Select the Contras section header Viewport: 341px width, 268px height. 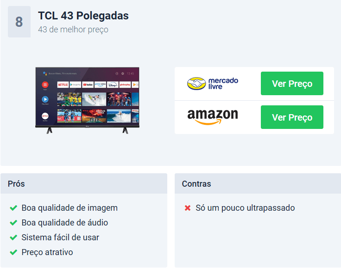[x=258, y=183]
